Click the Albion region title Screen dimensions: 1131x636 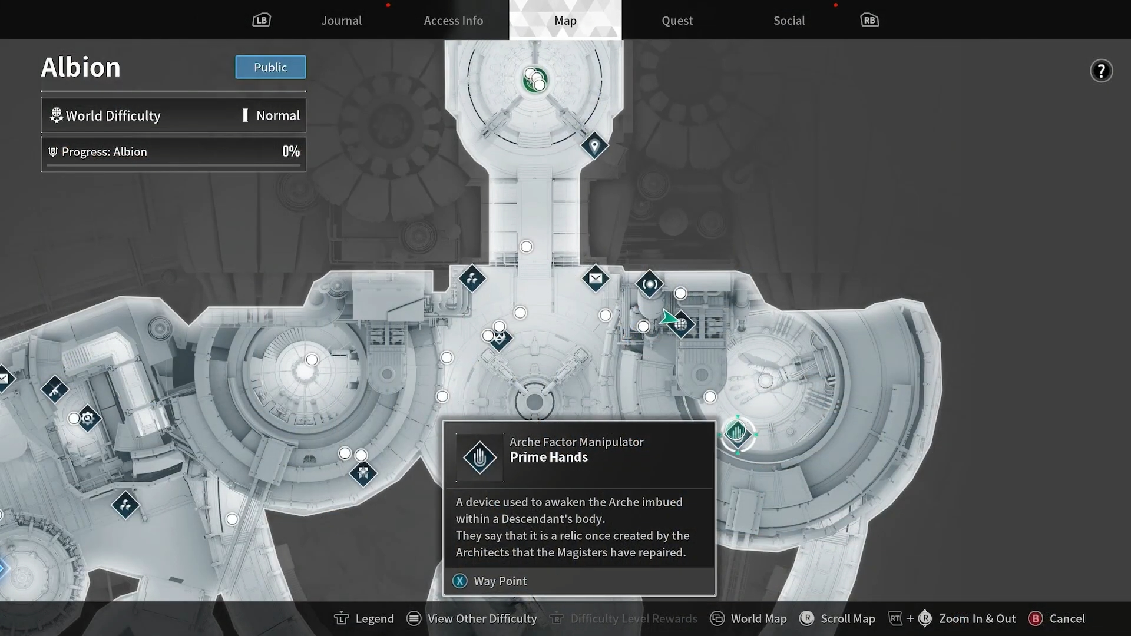coord(81,67)
